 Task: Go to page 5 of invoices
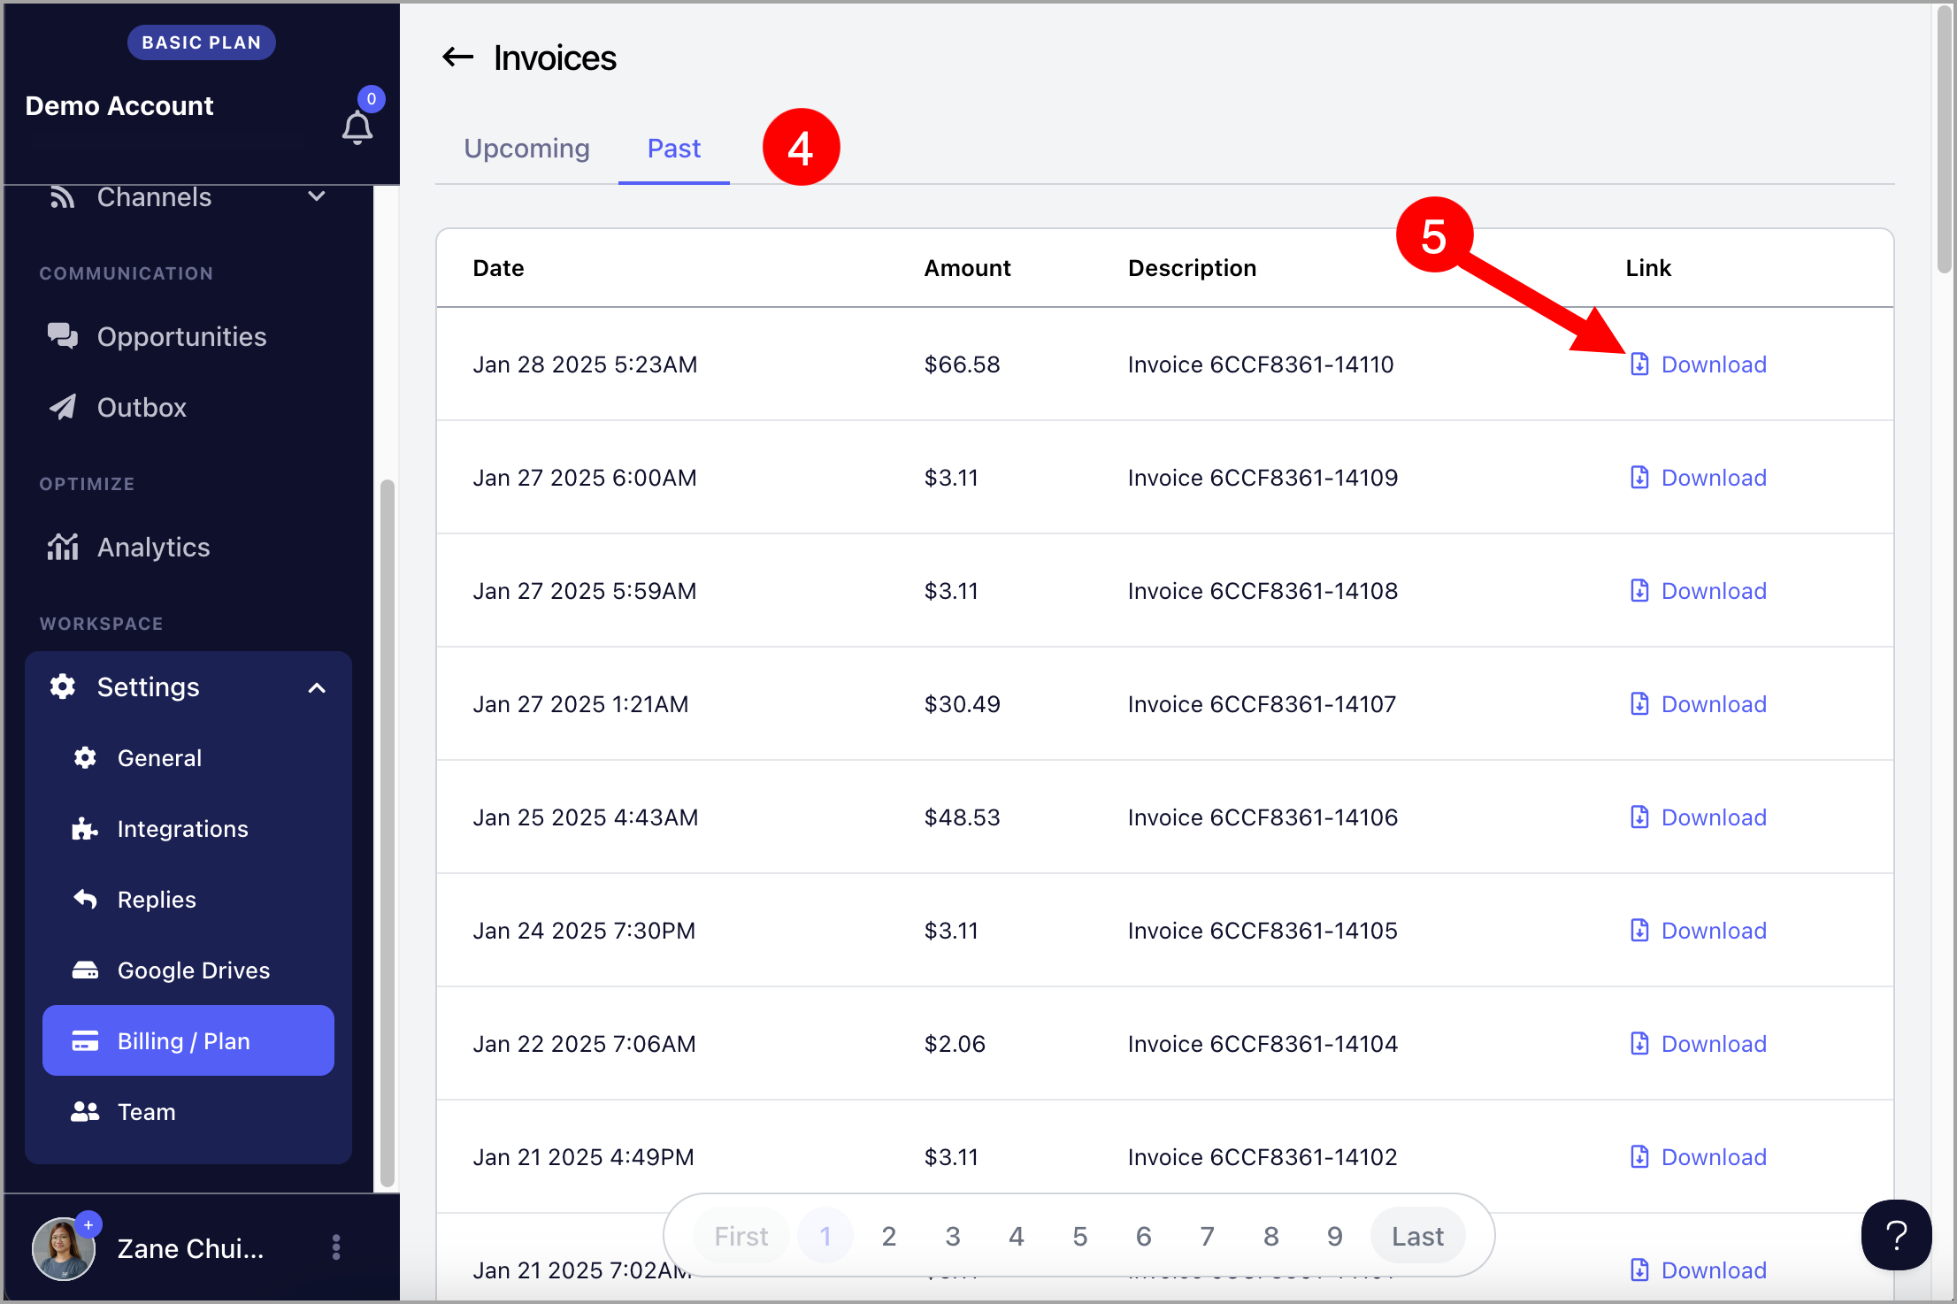coord(1080,1236)
